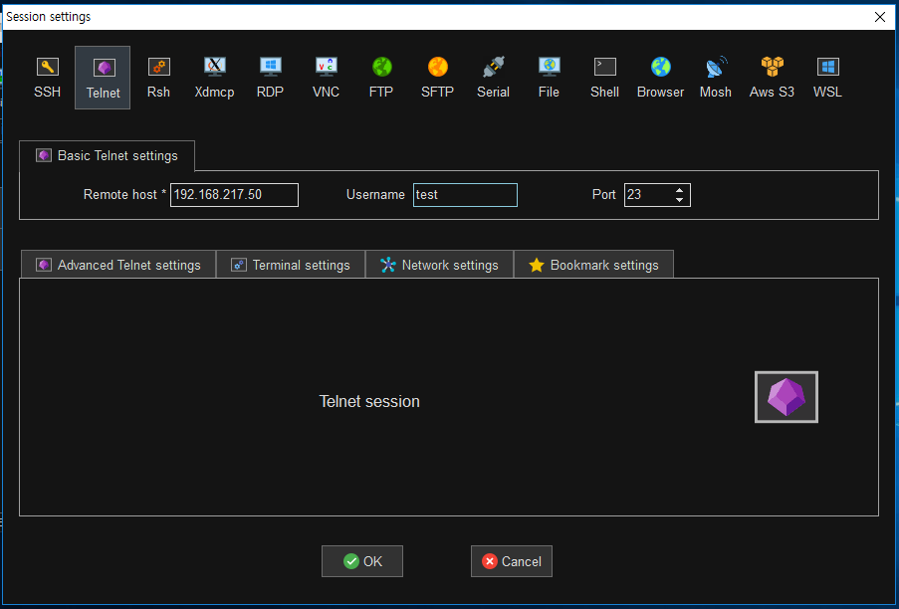Click the Username field containing test
Screen dimensions: 899x609
click(465, 195)
